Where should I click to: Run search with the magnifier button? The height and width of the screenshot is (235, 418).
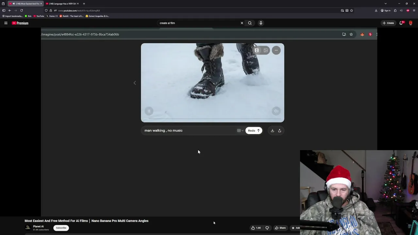(250, 23)
